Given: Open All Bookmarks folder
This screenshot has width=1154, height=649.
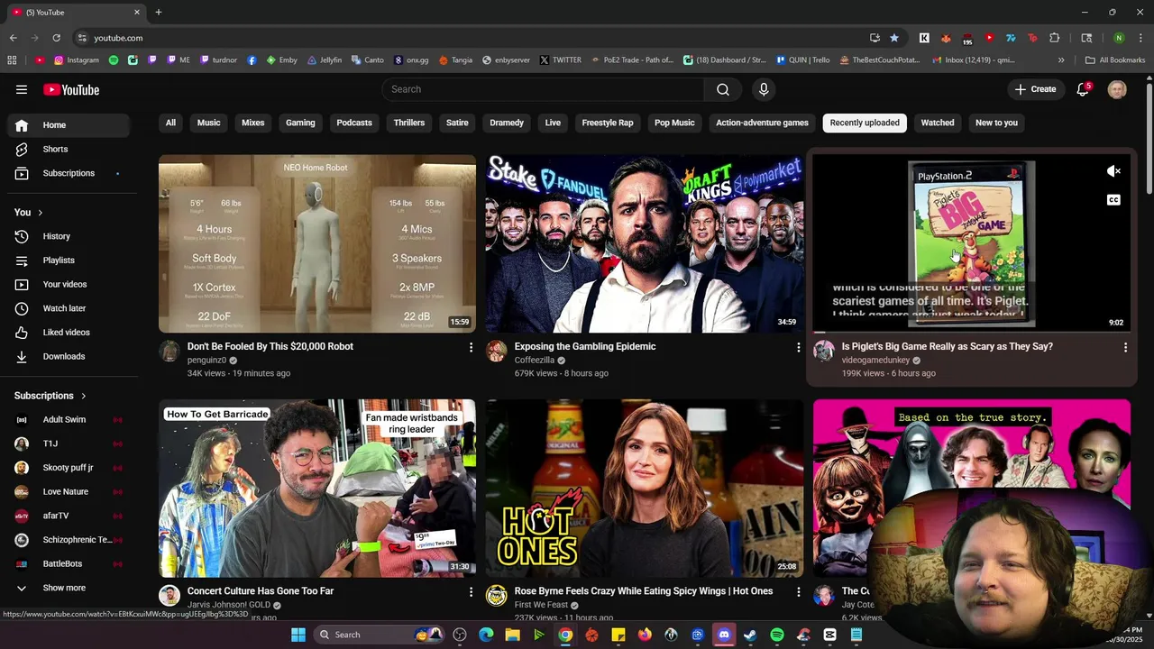Looking at the screenshot, I should (1115, 60).
